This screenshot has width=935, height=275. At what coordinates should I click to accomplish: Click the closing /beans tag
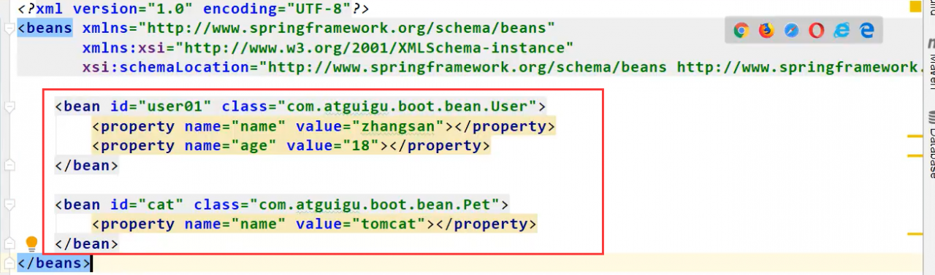(x=54, y=263)
